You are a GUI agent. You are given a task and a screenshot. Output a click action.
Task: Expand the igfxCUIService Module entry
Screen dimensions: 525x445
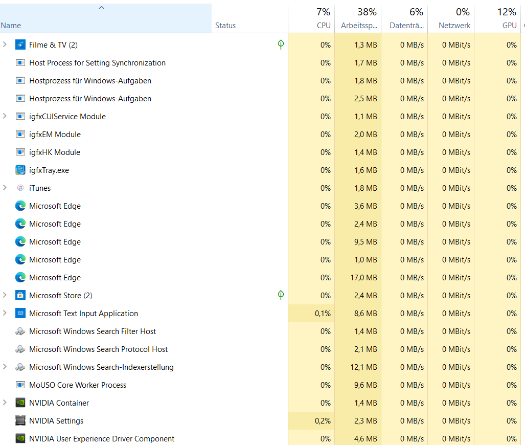[5, 116]
